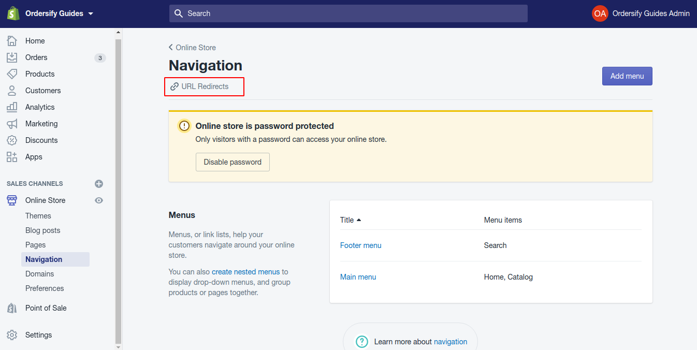Go to Home in sidebar
Image resolution: width=697 pixels, height=350 pixels.
pyautogui.click(x=35, y=41)
